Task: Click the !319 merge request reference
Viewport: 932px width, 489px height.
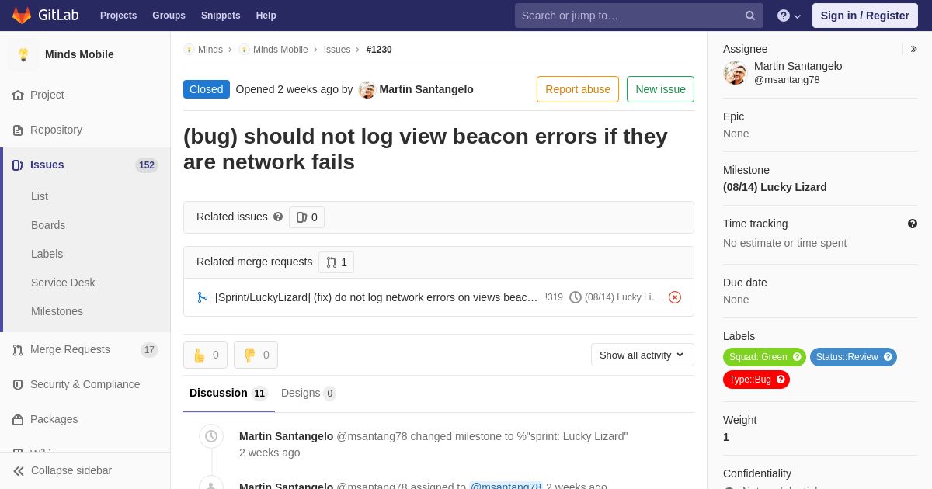Action: point(554,297)
